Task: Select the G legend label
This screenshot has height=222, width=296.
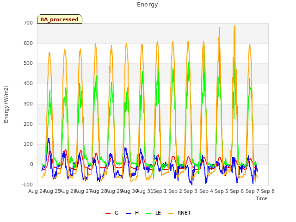Action: (x=117, y=213)
